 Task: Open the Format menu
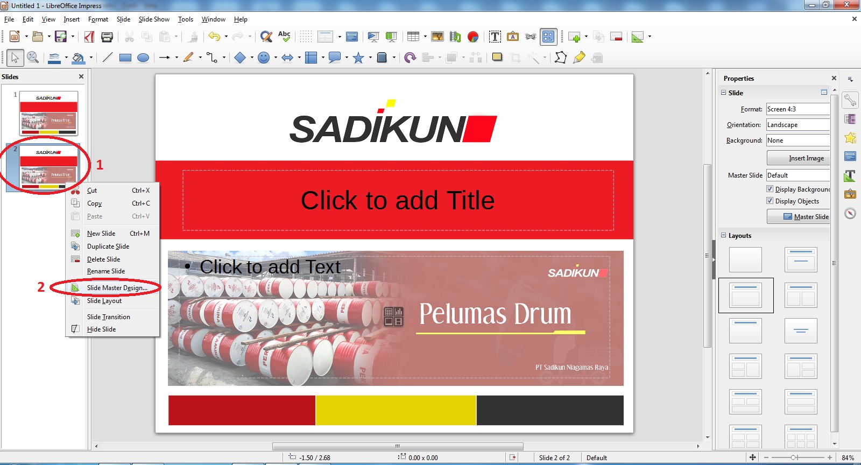click(98, 19)
